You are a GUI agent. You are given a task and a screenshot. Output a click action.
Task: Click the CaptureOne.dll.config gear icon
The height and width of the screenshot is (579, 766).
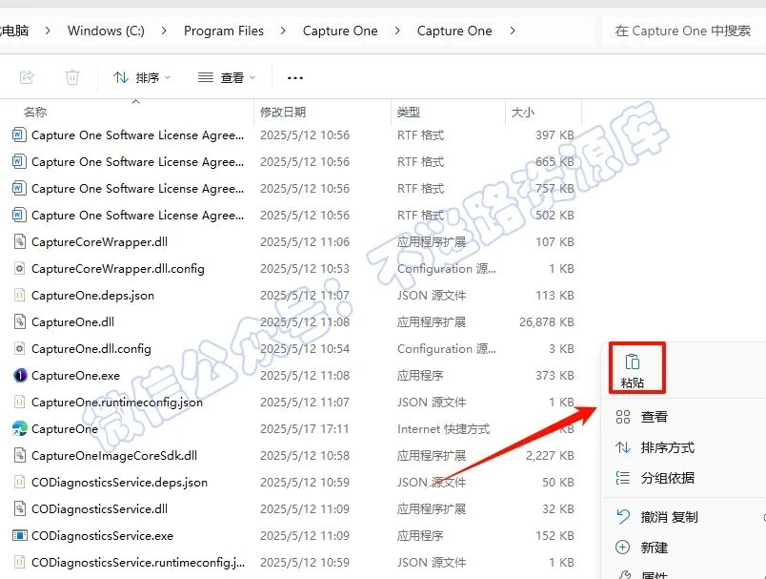coord(19,349)
